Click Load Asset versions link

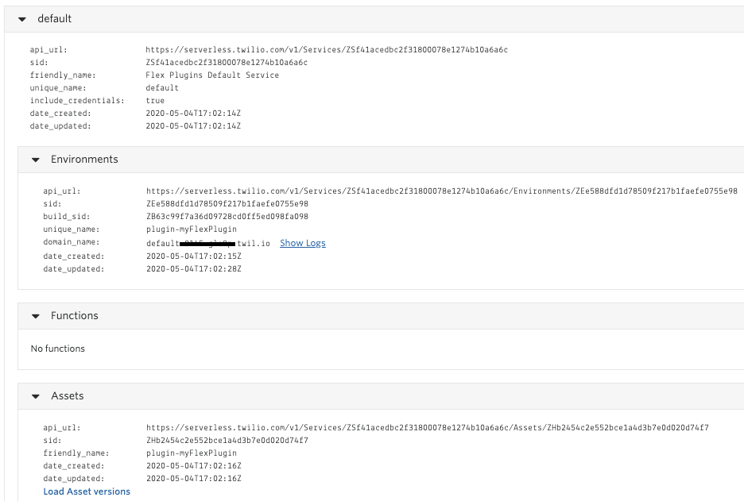(87, 491)
